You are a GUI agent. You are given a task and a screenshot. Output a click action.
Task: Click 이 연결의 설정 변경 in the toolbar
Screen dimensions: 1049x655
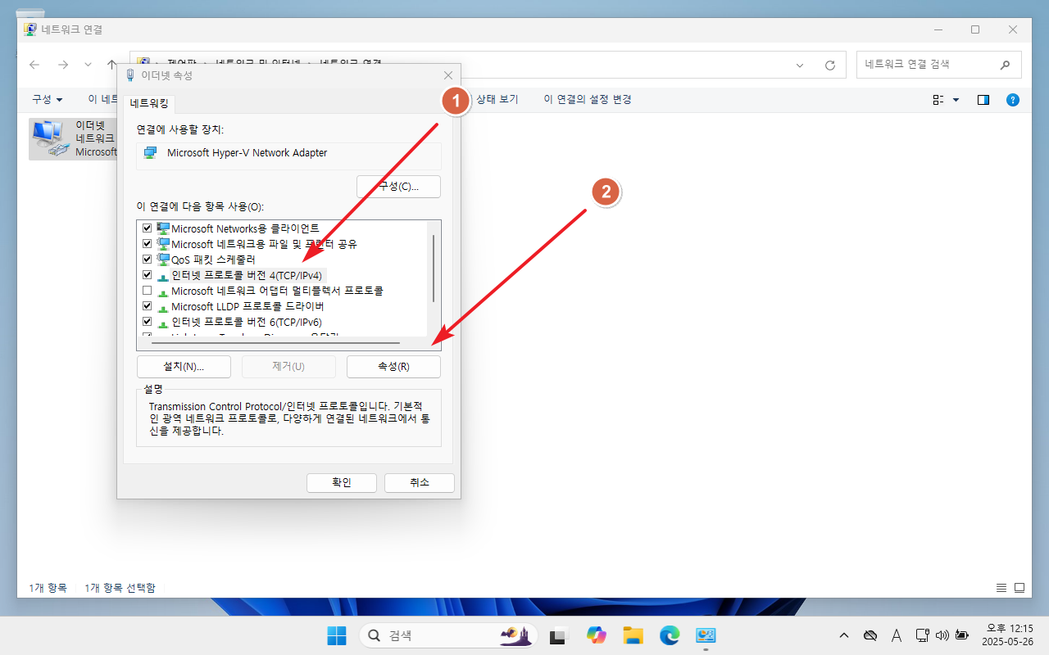pyautogui.click(x=588, y=99)
